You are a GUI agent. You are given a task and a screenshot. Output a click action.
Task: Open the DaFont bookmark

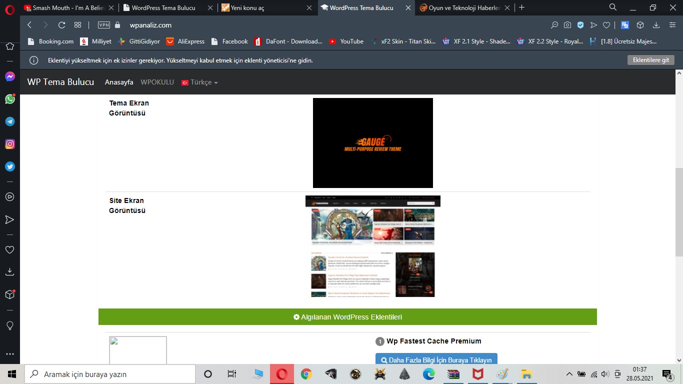(288, 41)
